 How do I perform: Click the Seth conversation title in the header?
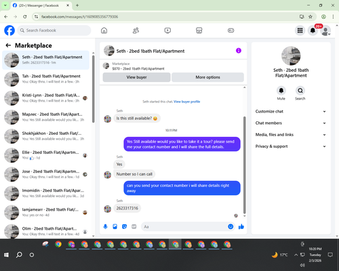(x=151, y=51)
